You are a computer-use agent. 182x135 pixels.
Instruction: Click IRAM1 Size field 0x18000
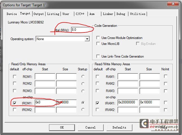click(150, 103)
